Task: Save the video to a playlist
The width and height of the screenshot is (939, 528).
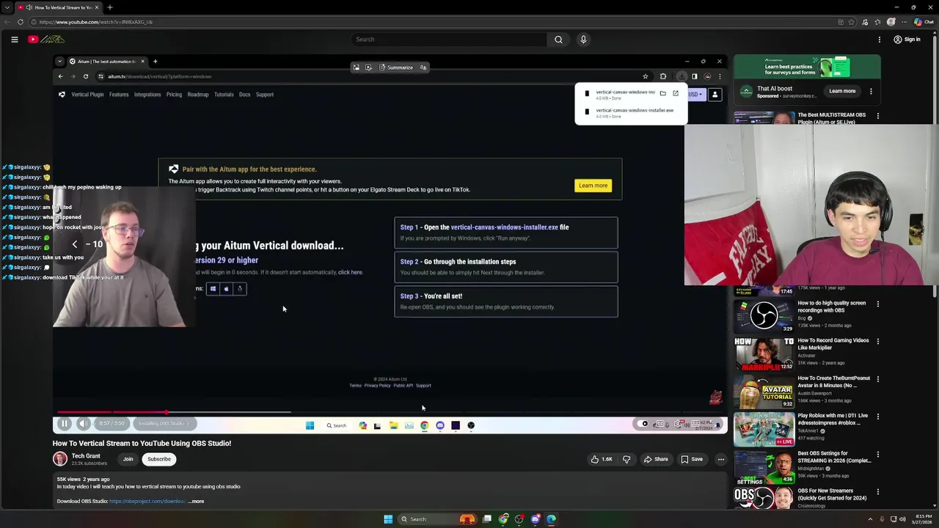Action: click(692, 459)
